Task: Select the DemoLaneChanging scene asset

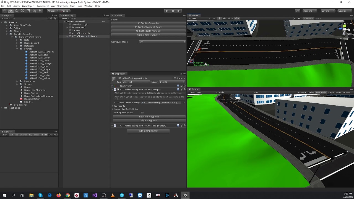Action: click(35, 90)
